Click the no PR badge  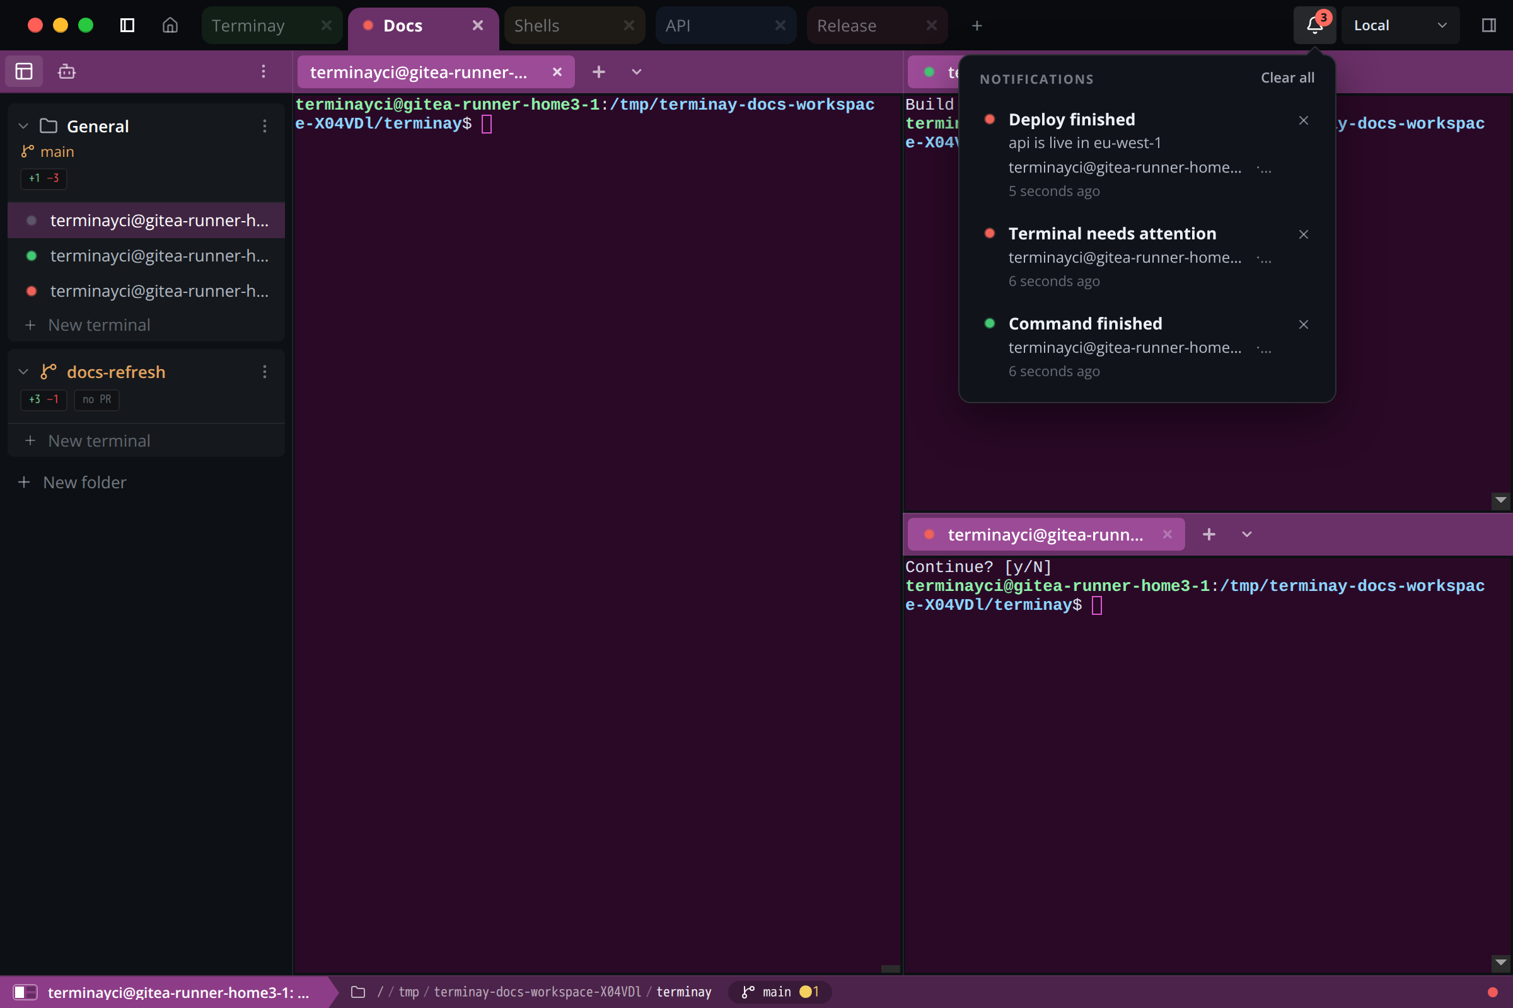96,399
